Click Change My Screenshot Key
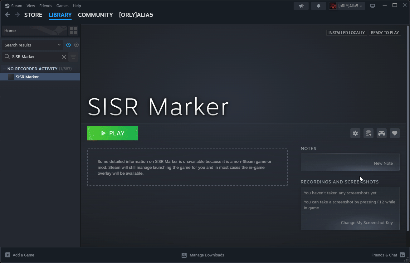This screenshot has width=410, height=263. click(x=367, y=222)
